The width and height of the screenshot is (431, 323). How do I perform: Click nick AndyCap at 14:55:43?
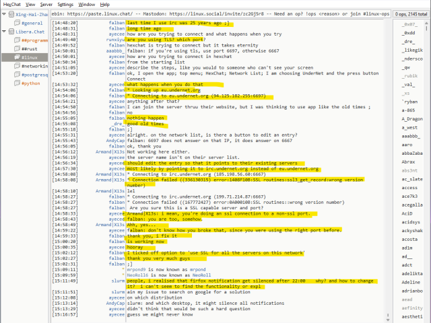[115, 141]
